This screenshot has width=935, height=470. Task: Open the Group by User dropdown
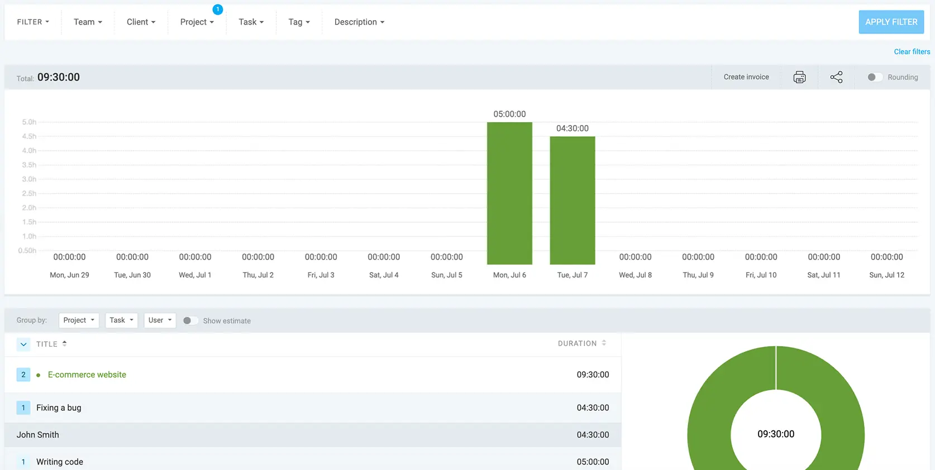160,320
